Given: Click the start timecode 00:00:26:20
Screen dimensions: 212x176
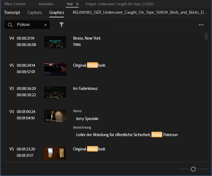Looking at the screenshot, I should (26, 89).
